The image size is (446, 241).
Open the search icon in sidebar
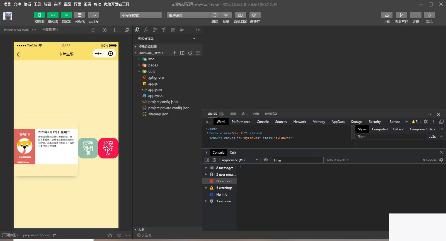click(x=146, y=30)
